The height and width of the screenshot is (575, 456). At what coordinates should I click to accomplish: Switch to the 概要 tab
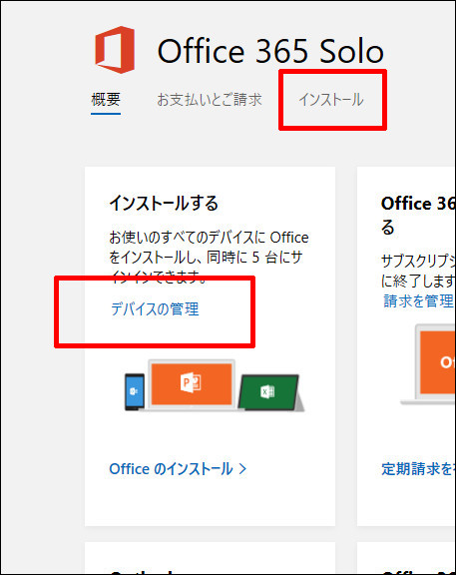(x=106, y=100)
